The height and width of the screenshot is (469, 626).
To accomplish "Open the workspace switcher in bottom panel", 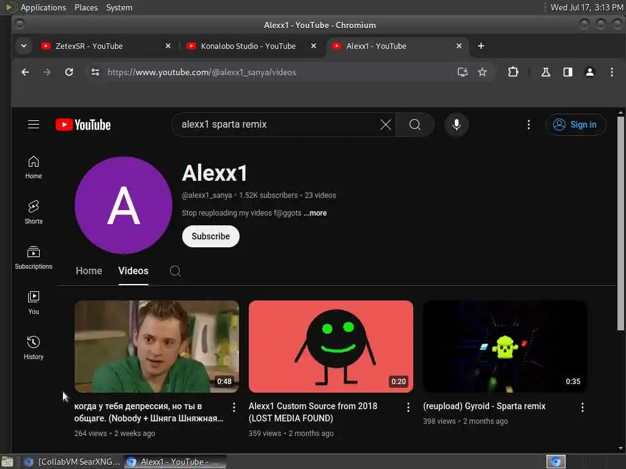I will pyautogui.click(x=556, y=462).
